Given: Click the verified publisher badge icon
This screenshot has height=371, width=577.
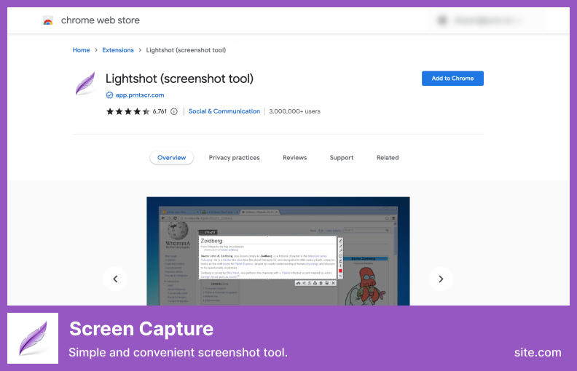Looking at the screenshot, I should [x=109, y=95].
